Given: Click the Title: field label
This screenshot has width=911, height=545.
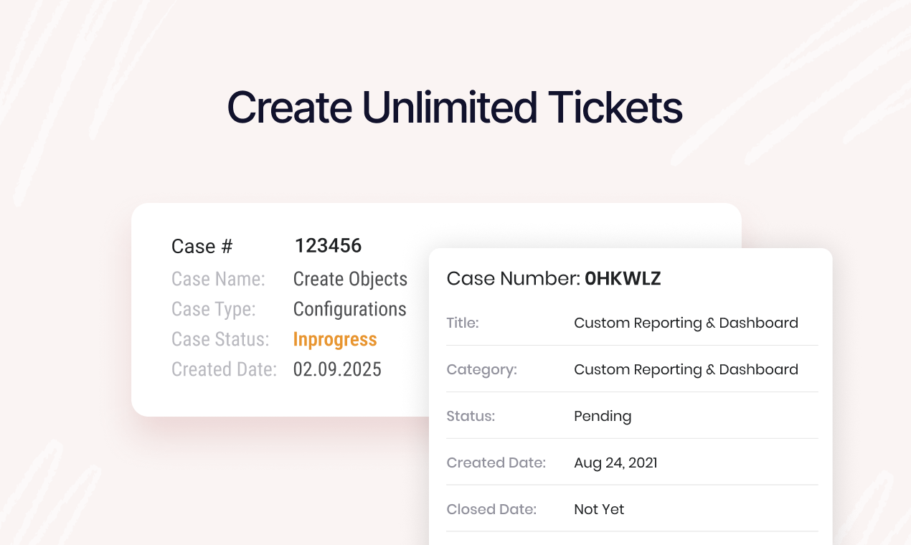Looking at the screenshot, I should click(x=463, y=323).
